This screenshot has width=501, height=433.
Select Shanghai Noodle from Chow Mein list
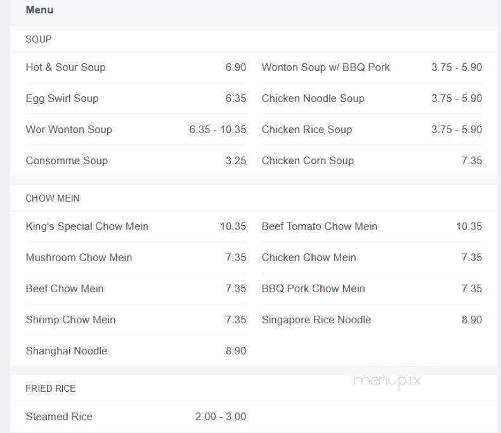pos(67,351)
